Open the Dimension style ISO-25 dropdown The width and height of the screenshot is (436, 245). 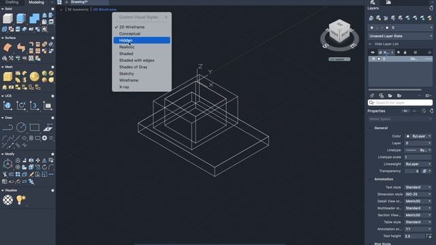tap(418, 195)
